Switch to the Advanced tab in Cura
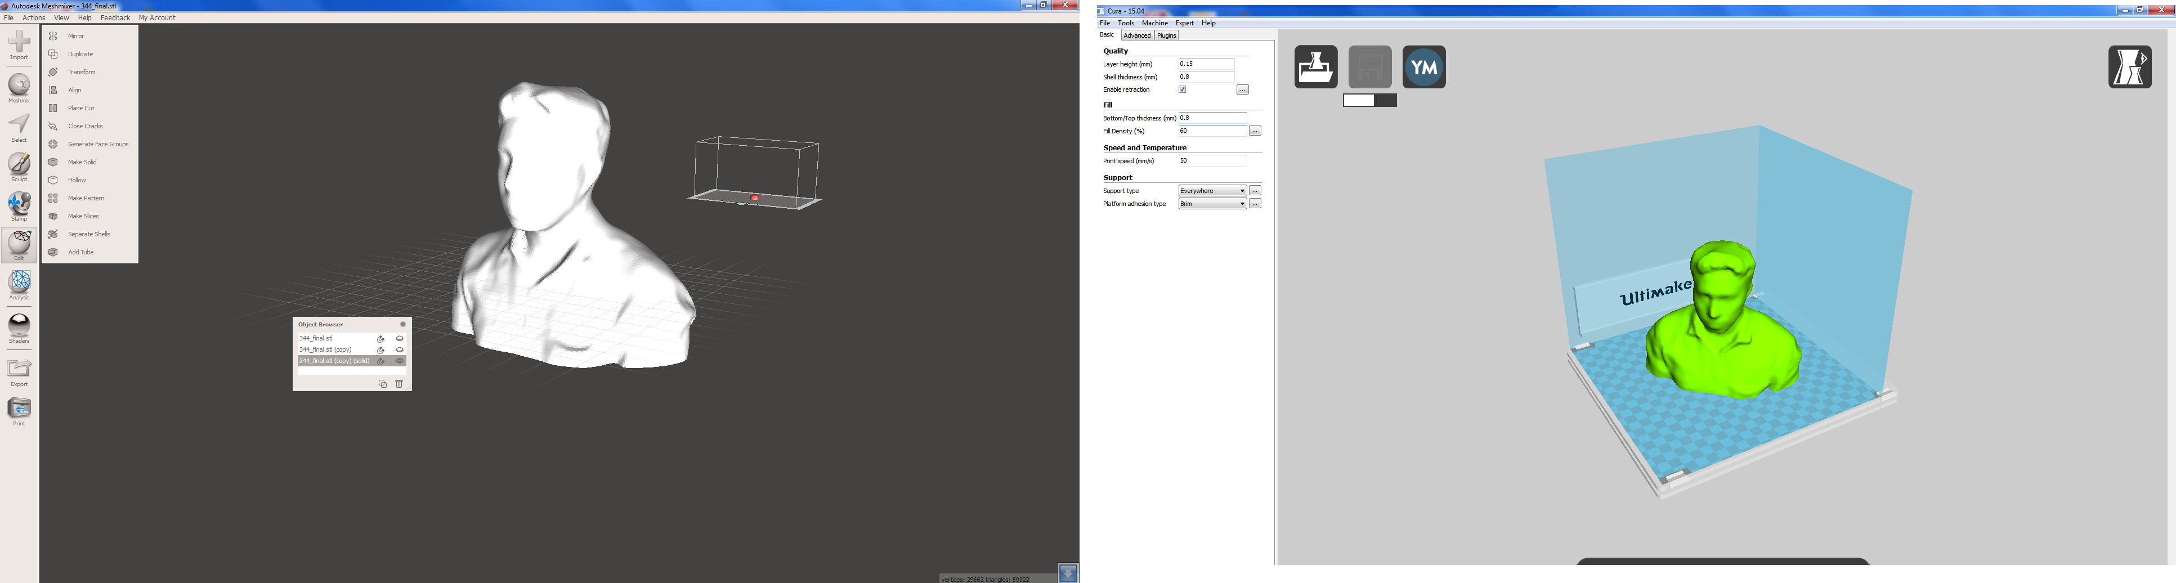Screen dimensions: 2176x583 coord(1137,35)
